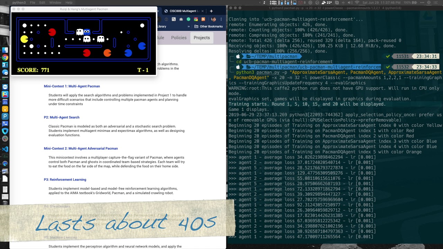Open the blue shield app in the dock
The height and width of the screenshot is (249, 443).
5,131
